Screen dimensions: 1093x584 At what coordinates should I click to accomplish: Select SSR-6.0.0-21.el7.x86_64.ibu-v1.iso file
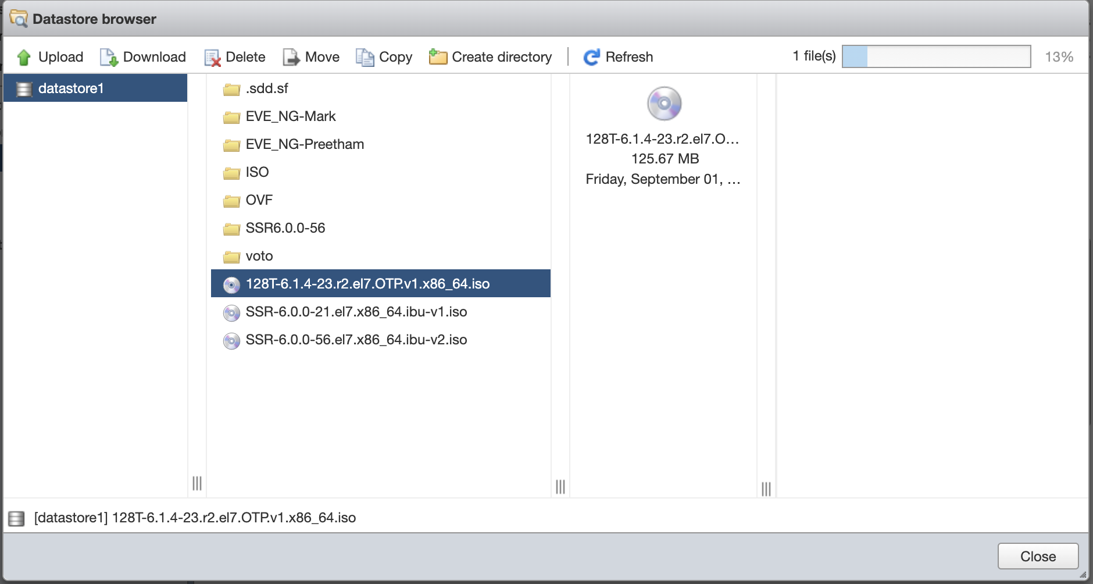356,312
